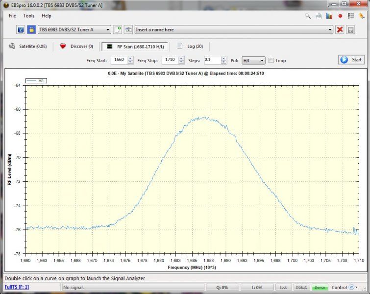
Task: Click the red record dot icon
Action: click(x=340, y=16)
